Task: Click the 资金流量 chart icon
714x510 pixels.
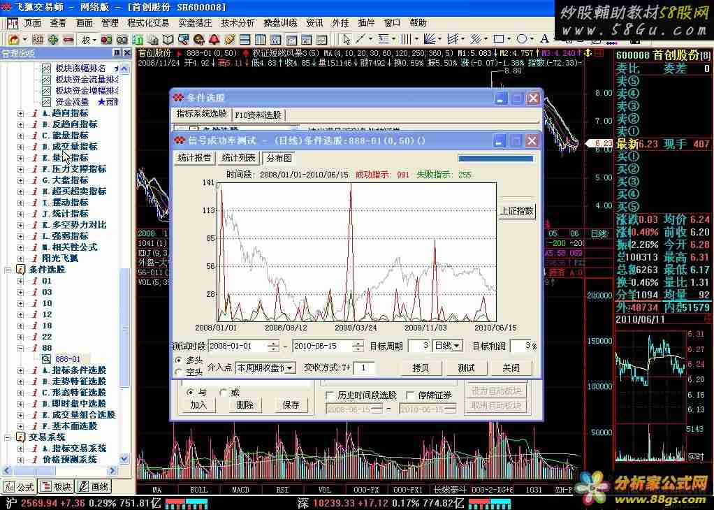Action: pos(46,102)
